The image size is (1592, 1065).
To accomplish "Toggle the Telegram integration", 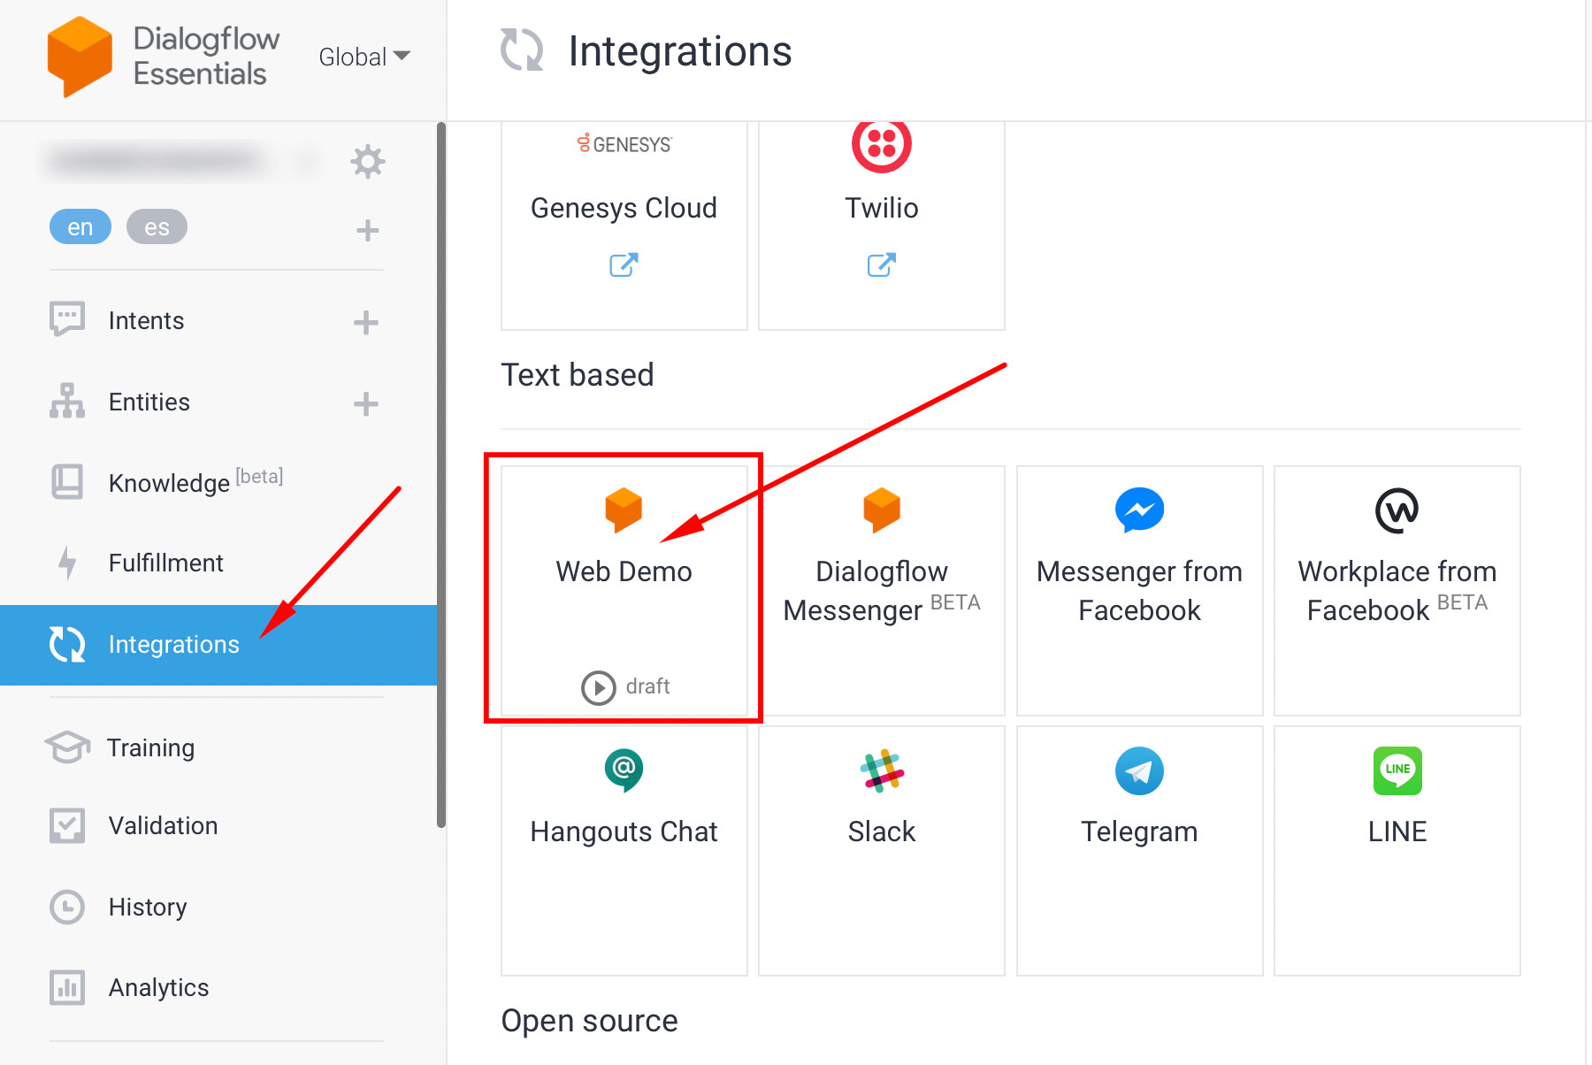I will pos(1139,851).
